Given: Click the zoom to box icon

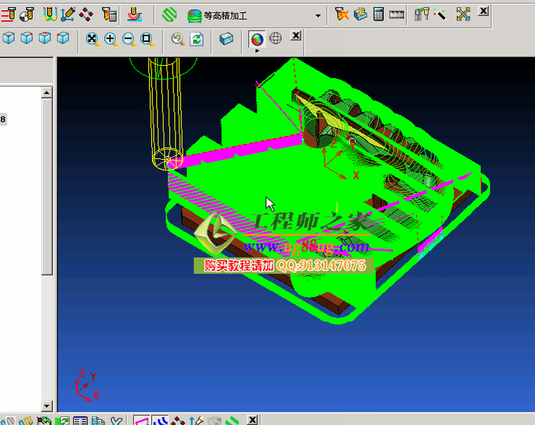Looking at the screenshot, I should (147, 39).
